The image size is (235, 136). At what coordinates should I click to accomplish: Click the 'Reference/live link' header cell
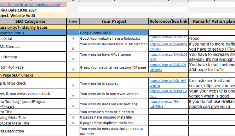(x=168, y=21)
